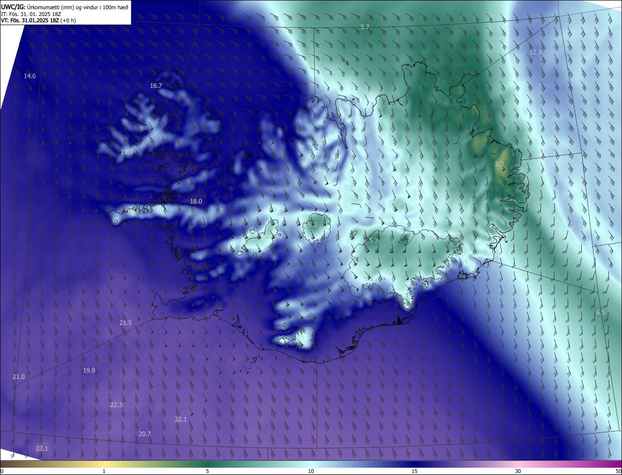Select the valid time line "VT: Fös. 31.01.2025 18Z (+0 h)"
The width and height of the screenshot is (622, 475).
38,20
